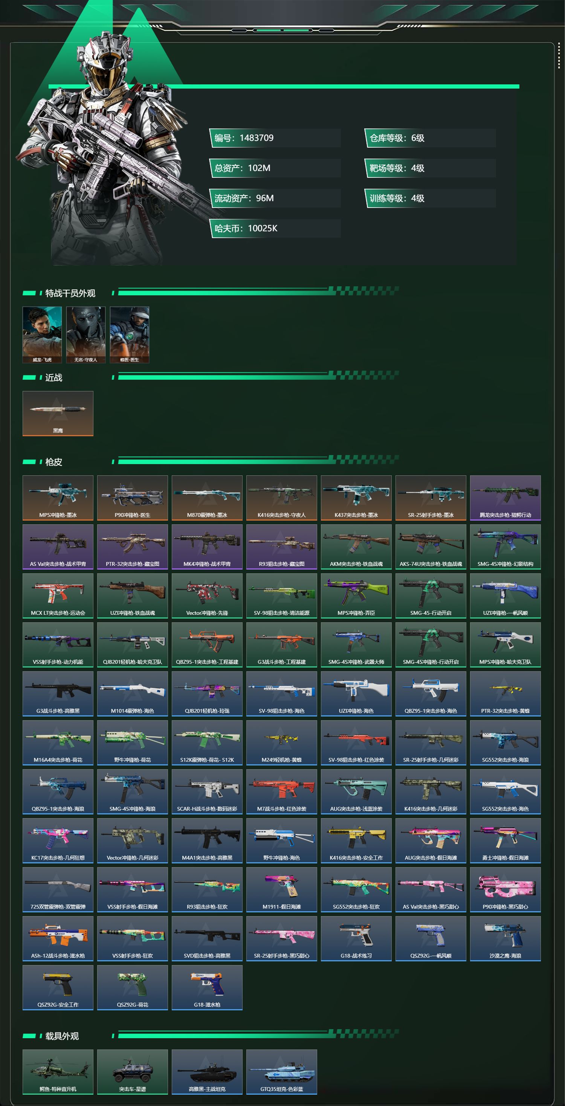This screenshot has height=1106, width=565.
Task: Click the 编号 1483709 account number field
Action: [x=275, y=138]
